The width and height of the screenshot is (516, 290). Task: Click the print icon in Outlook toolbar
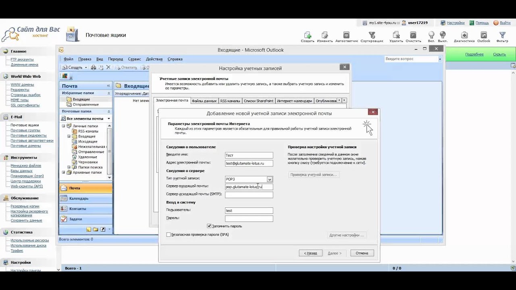pos(94,68)
